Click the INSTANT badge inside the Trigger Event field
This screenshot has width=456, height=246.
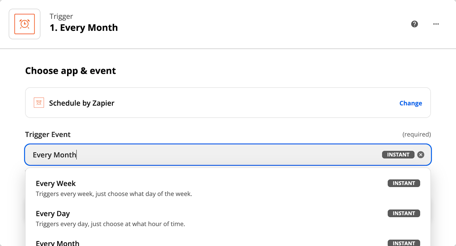coord(398,155)
